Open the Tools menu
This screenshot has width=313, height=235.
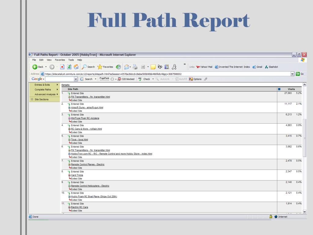pyautogui.click(x=71, y=60)
